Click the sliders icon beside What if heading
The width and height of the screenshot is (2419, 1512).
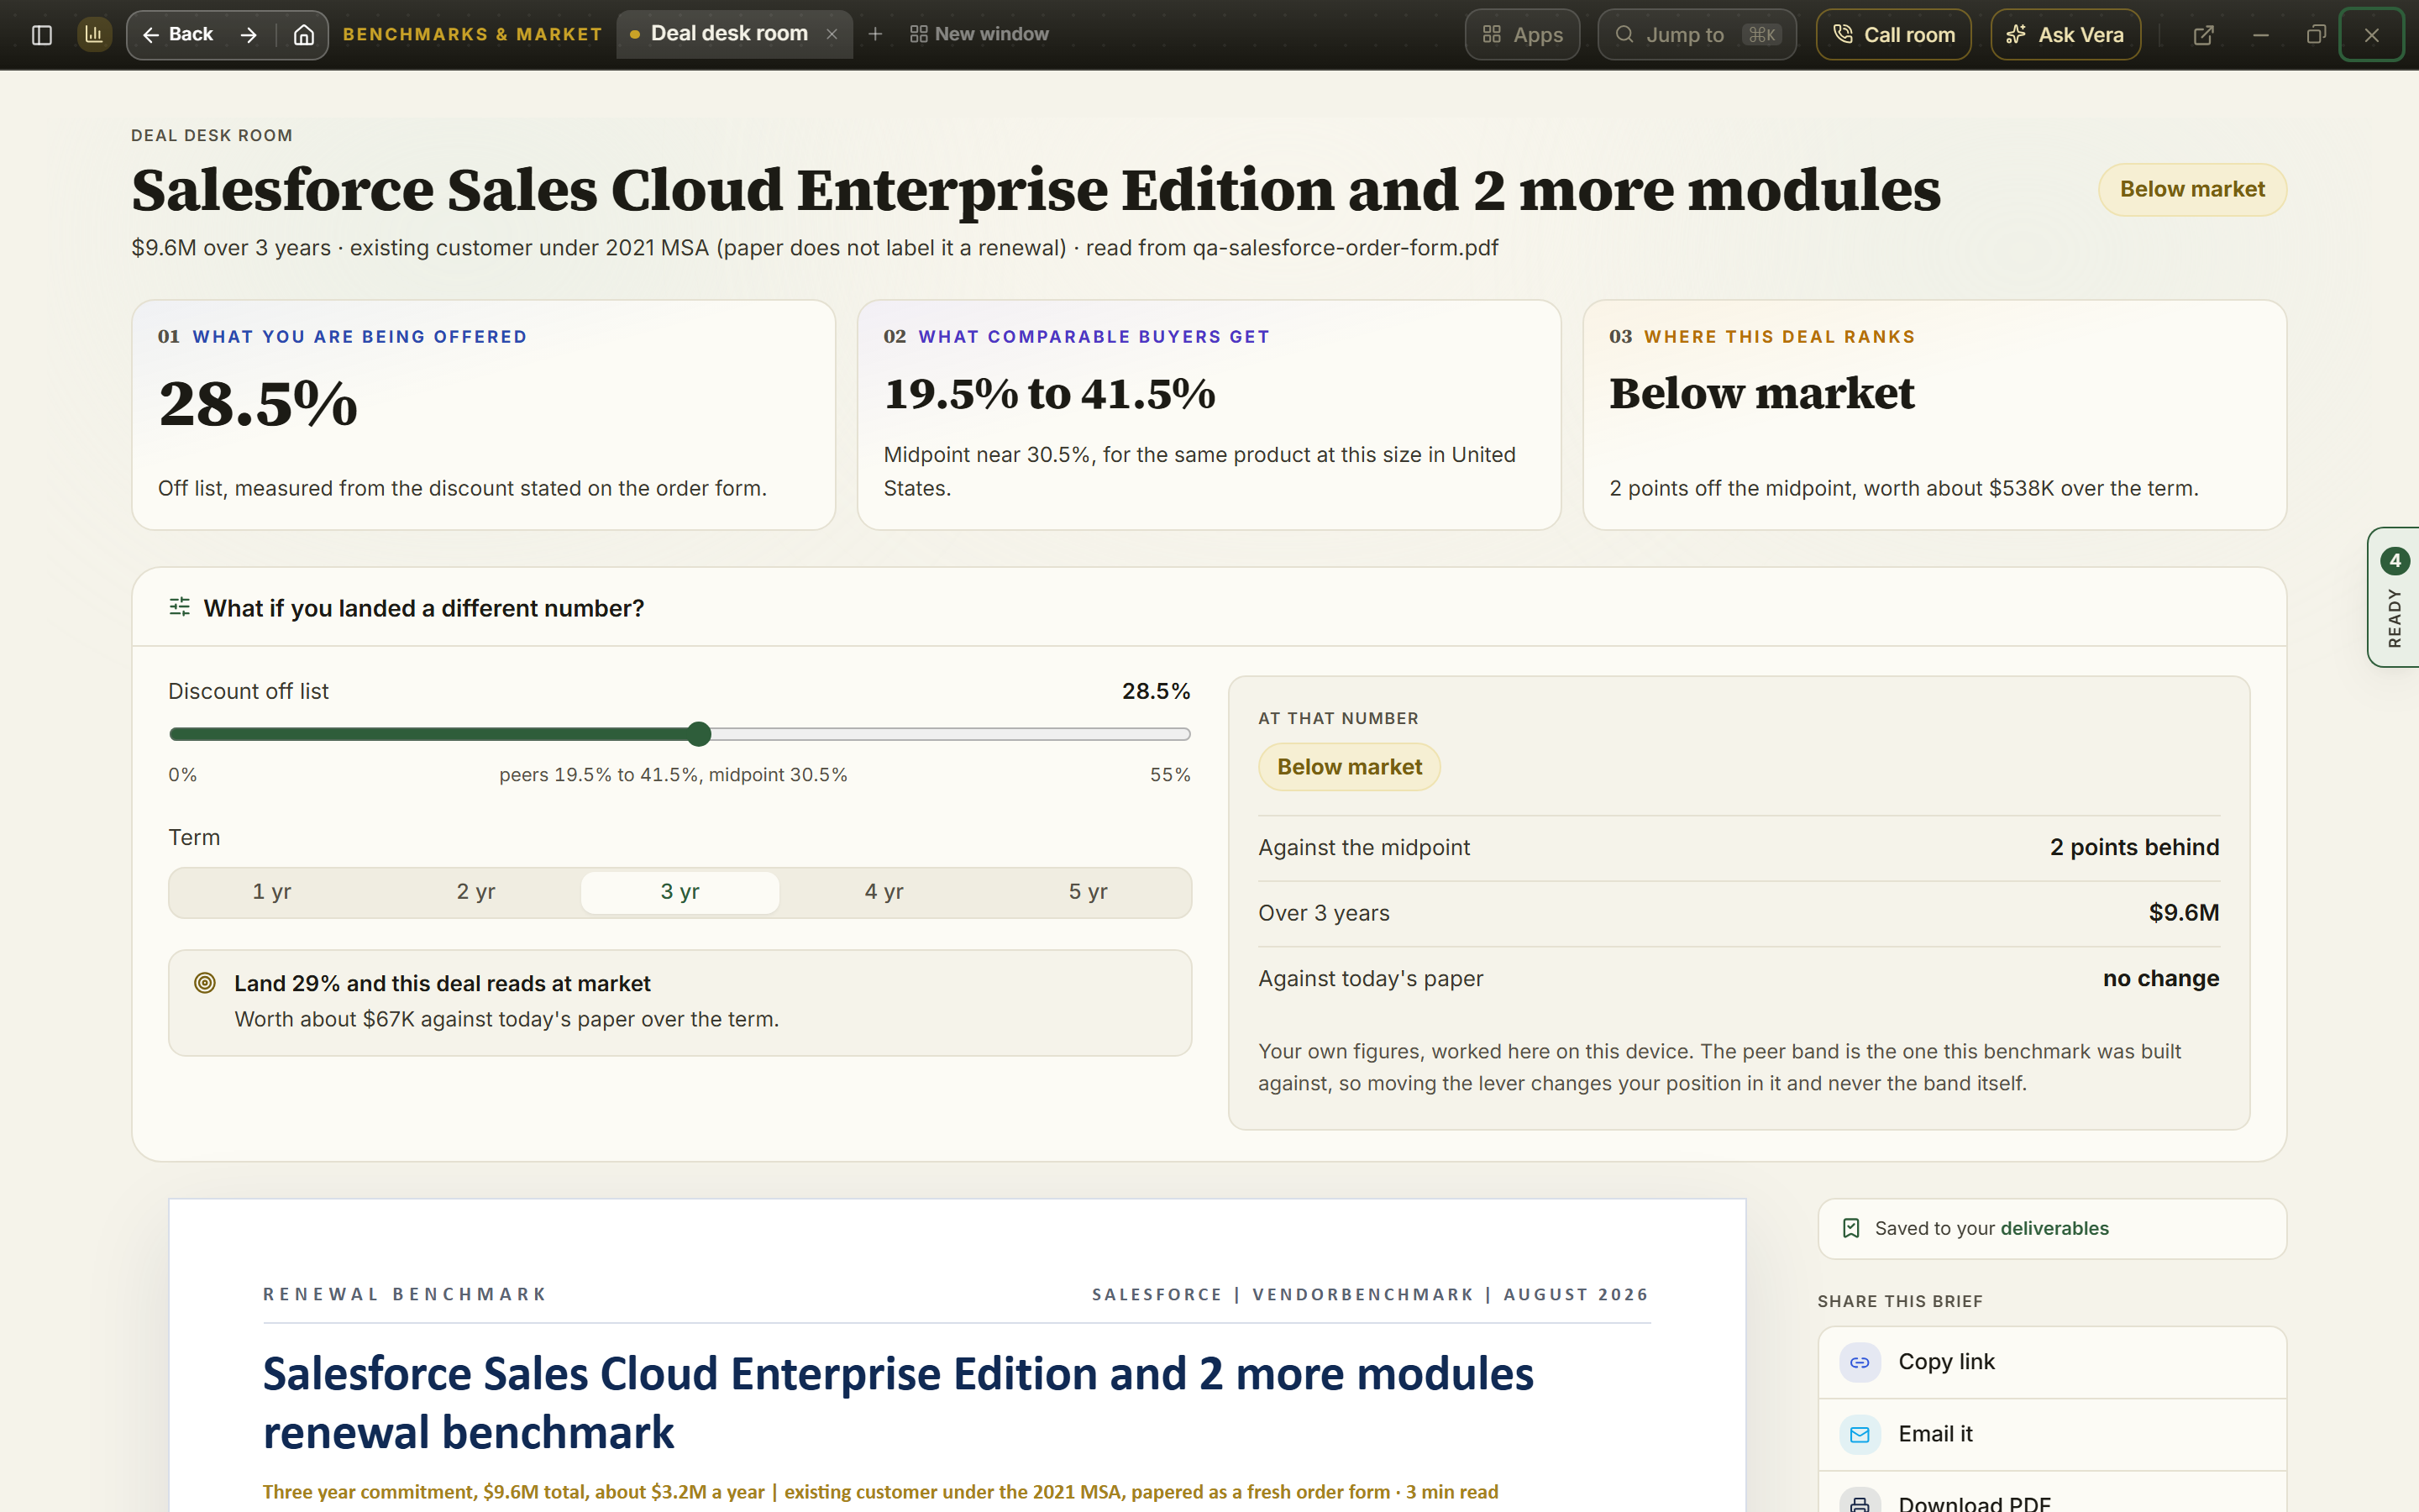tap(180, 607)
